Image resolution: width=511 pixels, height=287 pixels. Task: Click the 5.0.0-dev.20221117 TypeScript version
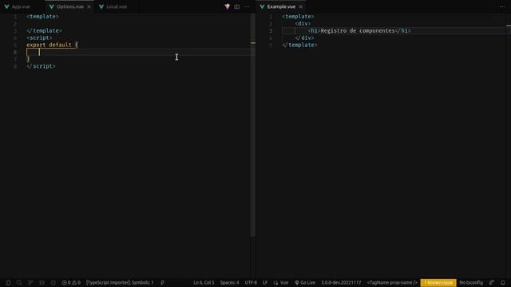point(341,282)
